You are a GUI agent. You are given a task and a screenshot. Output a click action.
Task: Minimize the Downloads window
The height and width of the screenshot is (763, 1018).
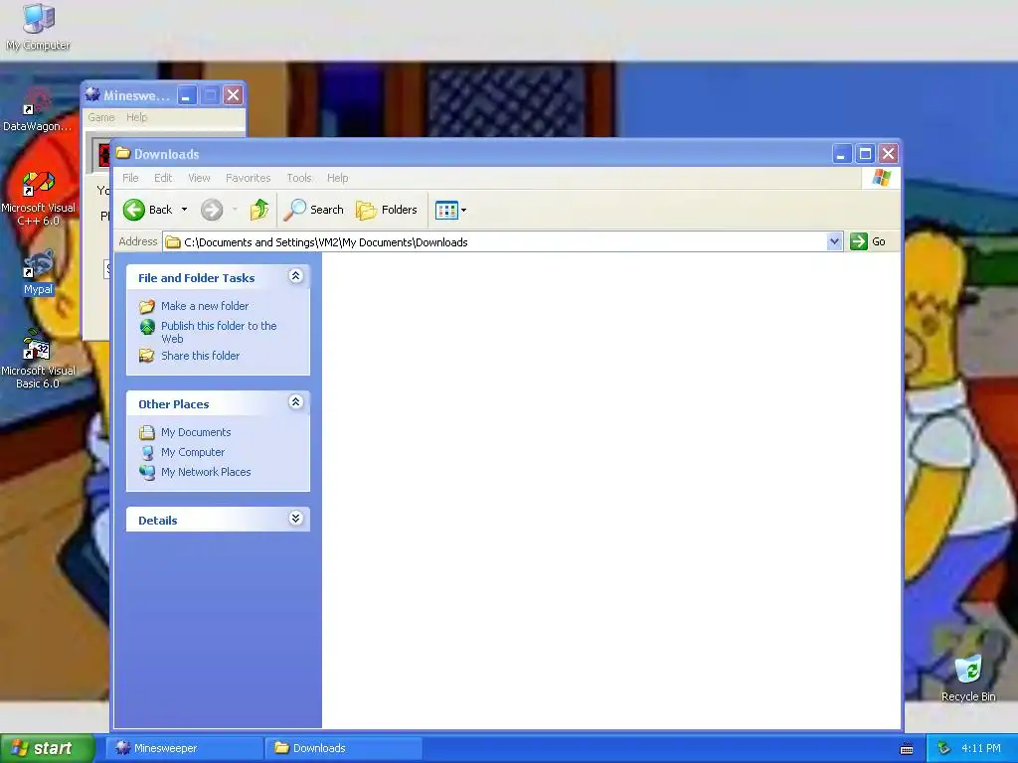842,154
